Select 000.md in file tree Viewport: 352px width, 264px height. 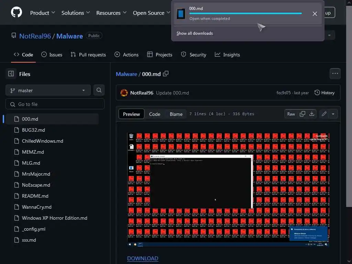tap(52, 119)
